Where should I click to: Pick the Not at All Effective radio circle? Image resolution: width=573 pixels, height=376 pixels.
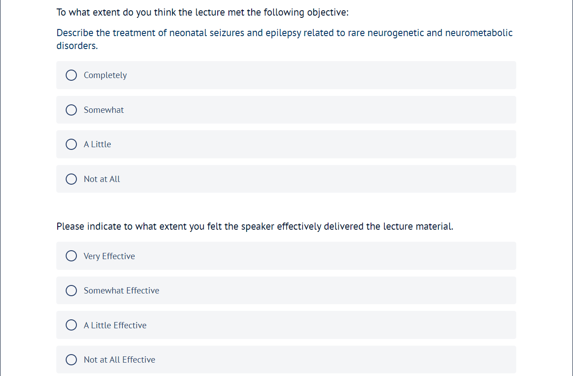(71, 360)
